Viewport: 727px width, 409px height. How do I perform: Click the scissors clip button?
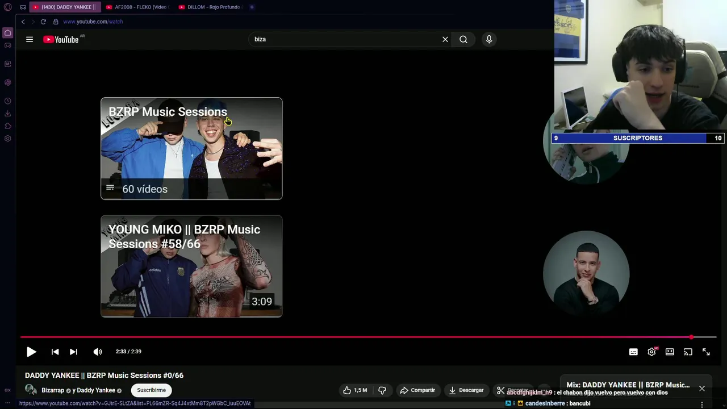click(x=500, y=390)
